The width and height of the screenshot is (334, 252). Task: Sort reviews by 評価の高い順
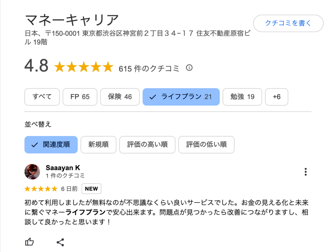(x=147, y=145)
